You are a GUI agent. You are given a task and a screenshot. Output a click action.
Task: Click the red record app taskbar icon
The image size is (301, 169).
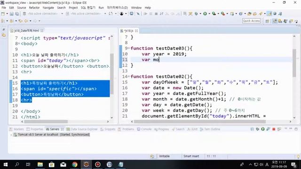tap(98, 164)
